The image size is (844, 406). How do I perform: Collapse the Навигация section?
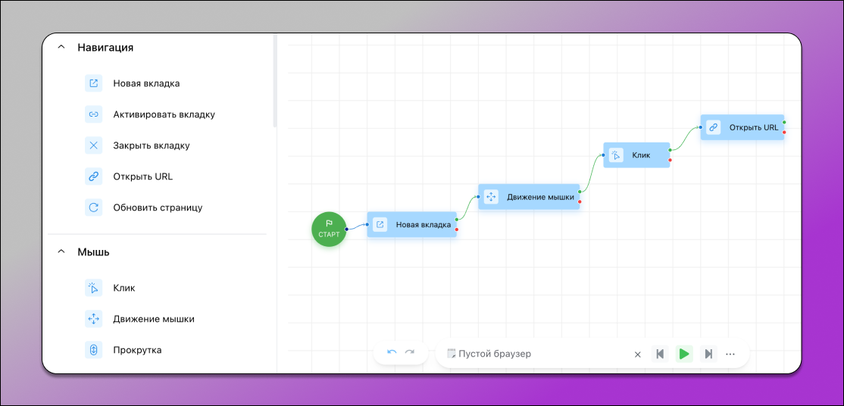coord(61,47)
